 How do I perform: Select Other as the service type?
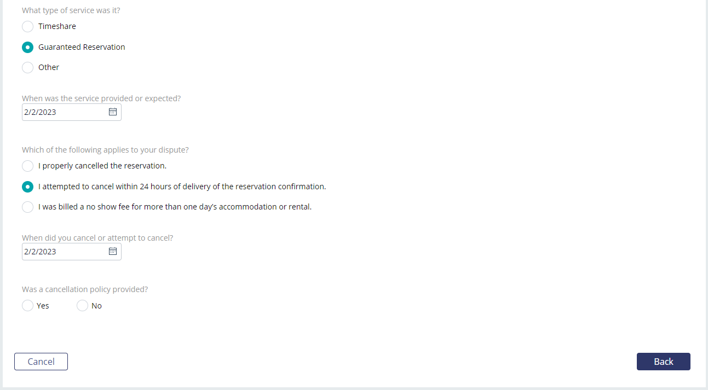(x=27, y=67)
